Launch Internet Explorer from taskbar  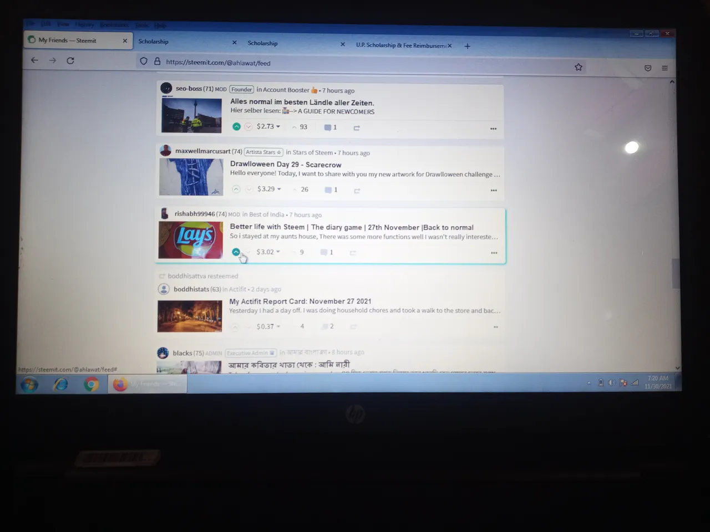pos(60,384)
